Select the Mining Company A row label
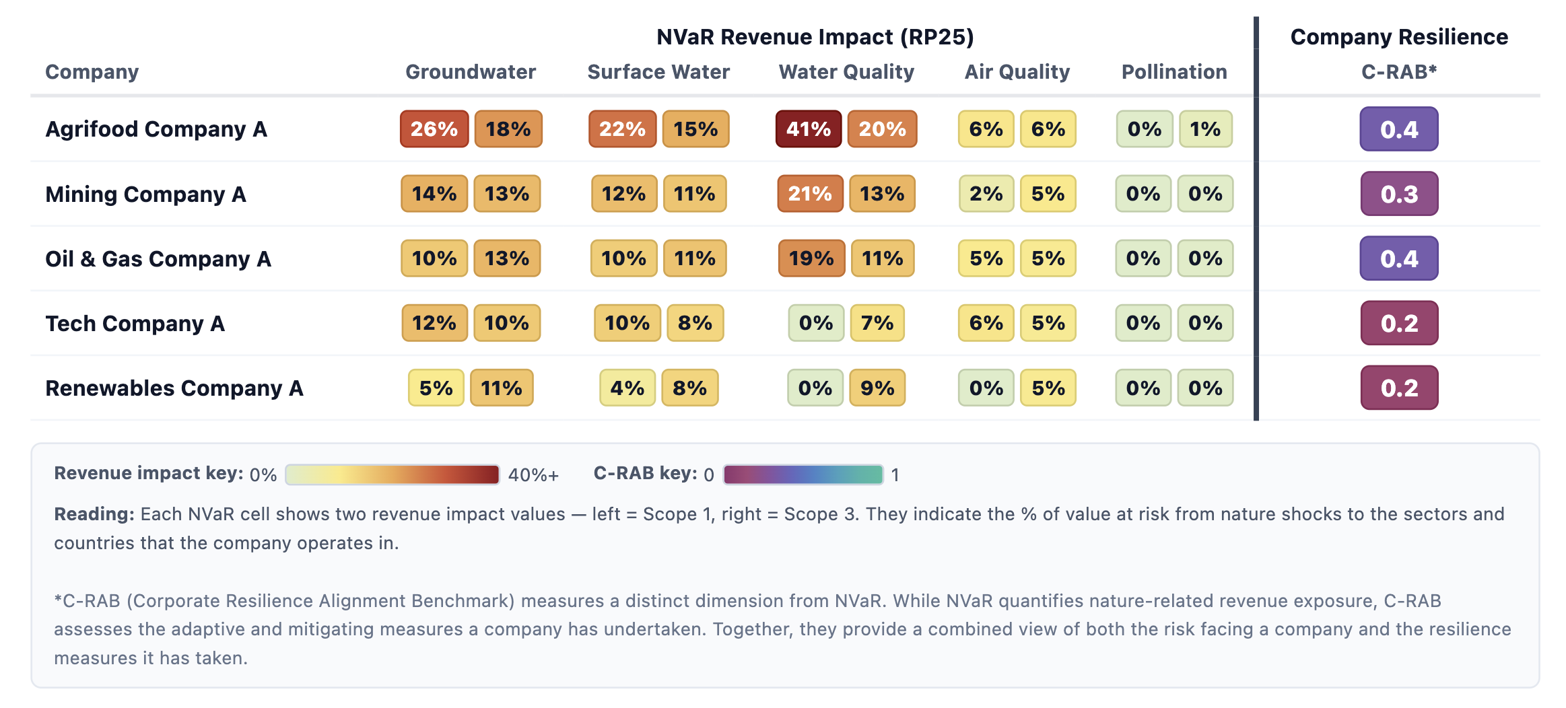This screenshot has height=708, width=1566. (145, 194)
